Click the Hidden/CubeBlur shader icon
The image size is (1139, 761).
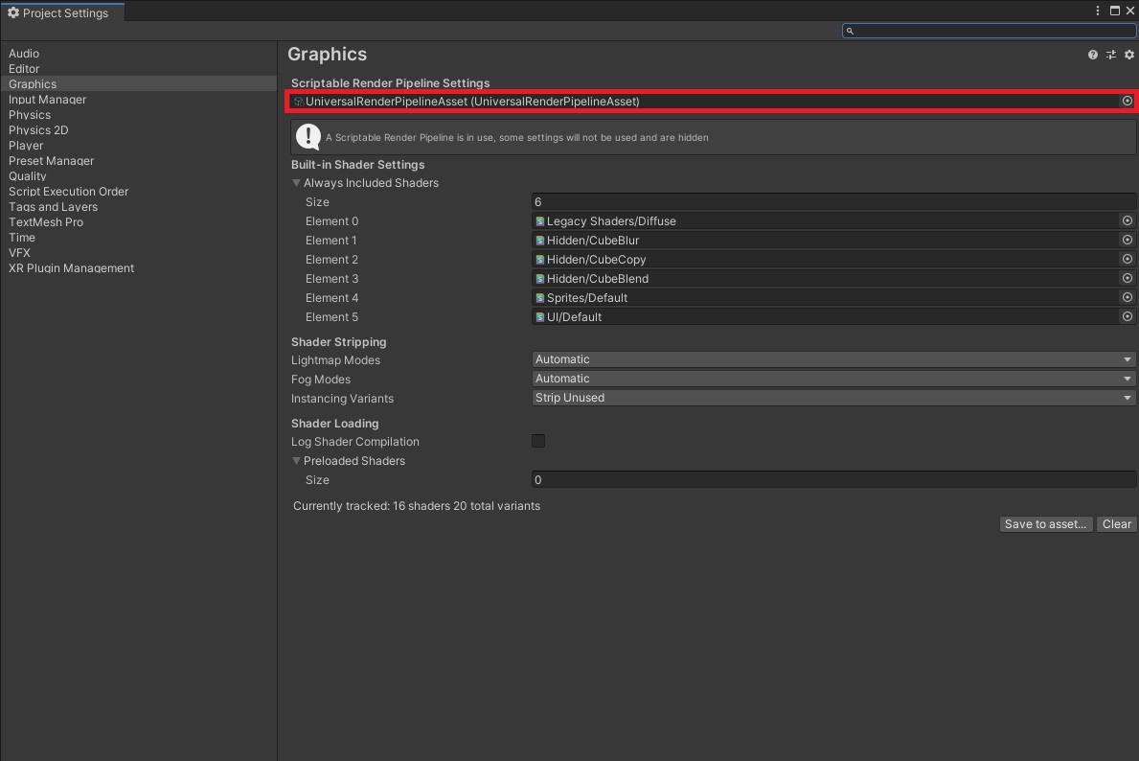tap(539, 240)
